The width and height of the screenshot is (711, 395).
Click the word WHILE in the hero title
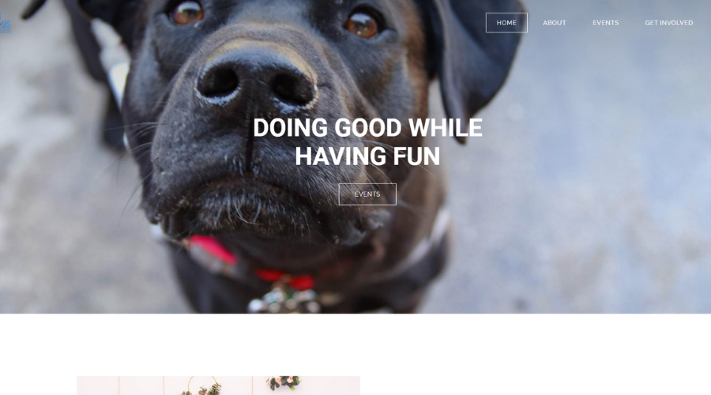[446, 128]
